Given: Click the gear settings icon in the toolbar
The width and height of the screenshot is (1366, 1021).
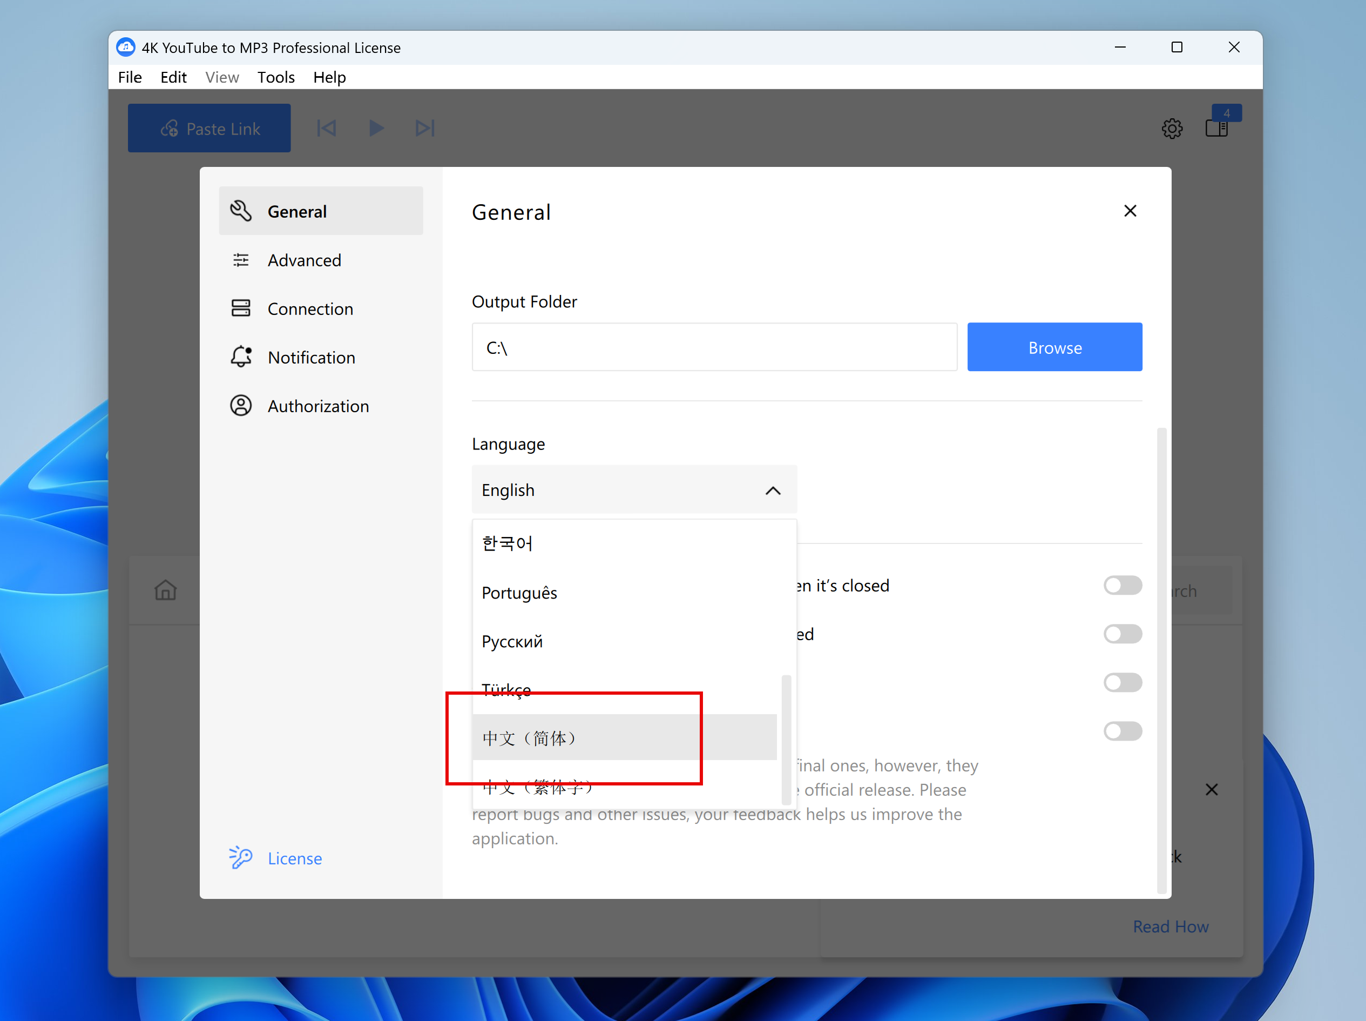Looking at the screenshot, I should (1172, 129).
